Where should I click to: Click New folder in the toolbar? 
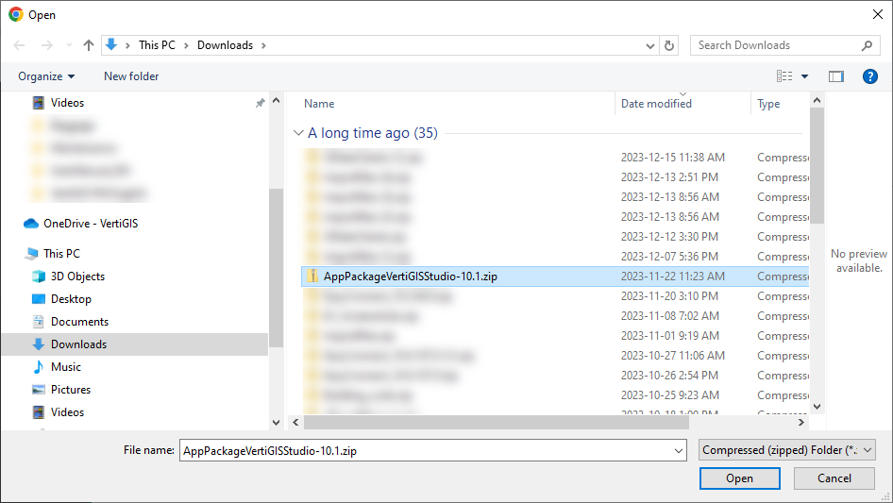pos(131,76)
